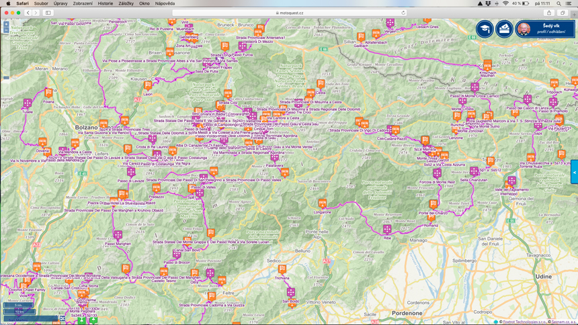The height and width of the screenshot is (325, 578).
Task: Open the Záložky menu
Action: click(126, 3)
